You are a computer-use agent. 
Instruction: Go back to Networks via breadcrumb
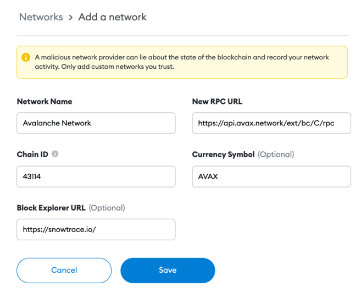pyautogui.click(x=41, y=17)
